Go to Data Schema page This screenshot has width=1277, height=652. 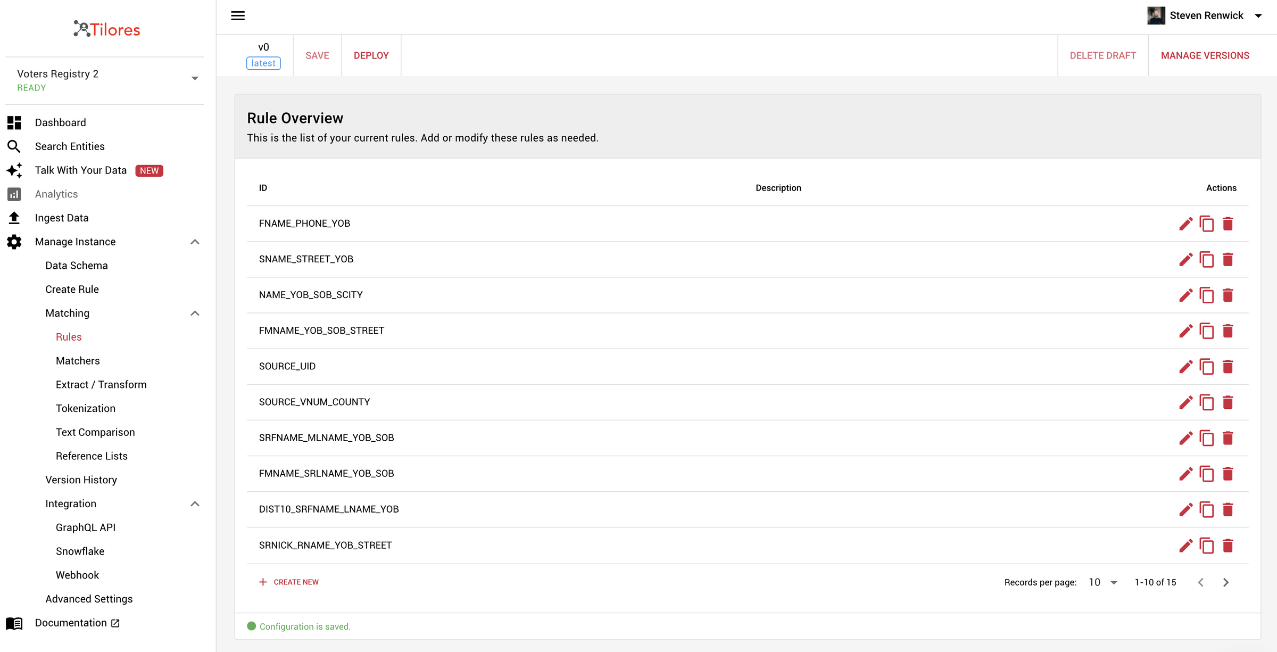(x=77, y=266)
